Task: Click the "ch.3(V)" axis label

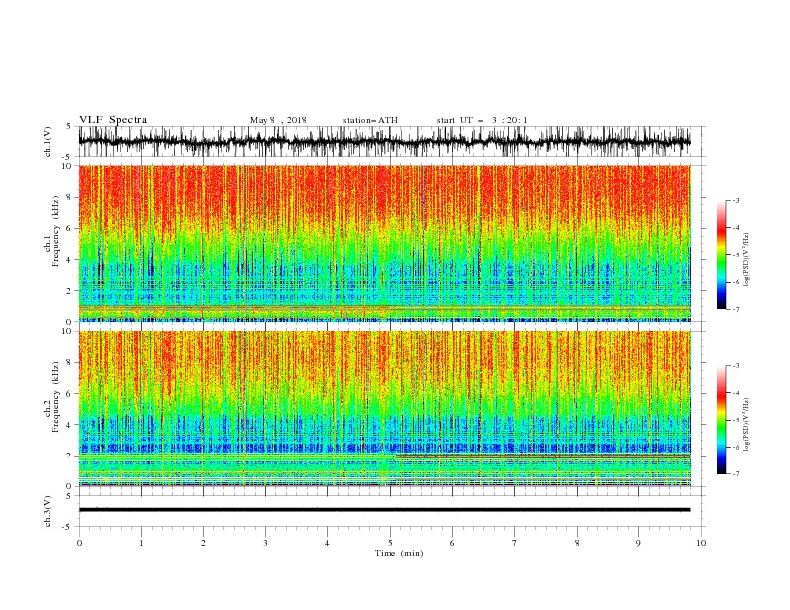Action: (x=48, y=511)
